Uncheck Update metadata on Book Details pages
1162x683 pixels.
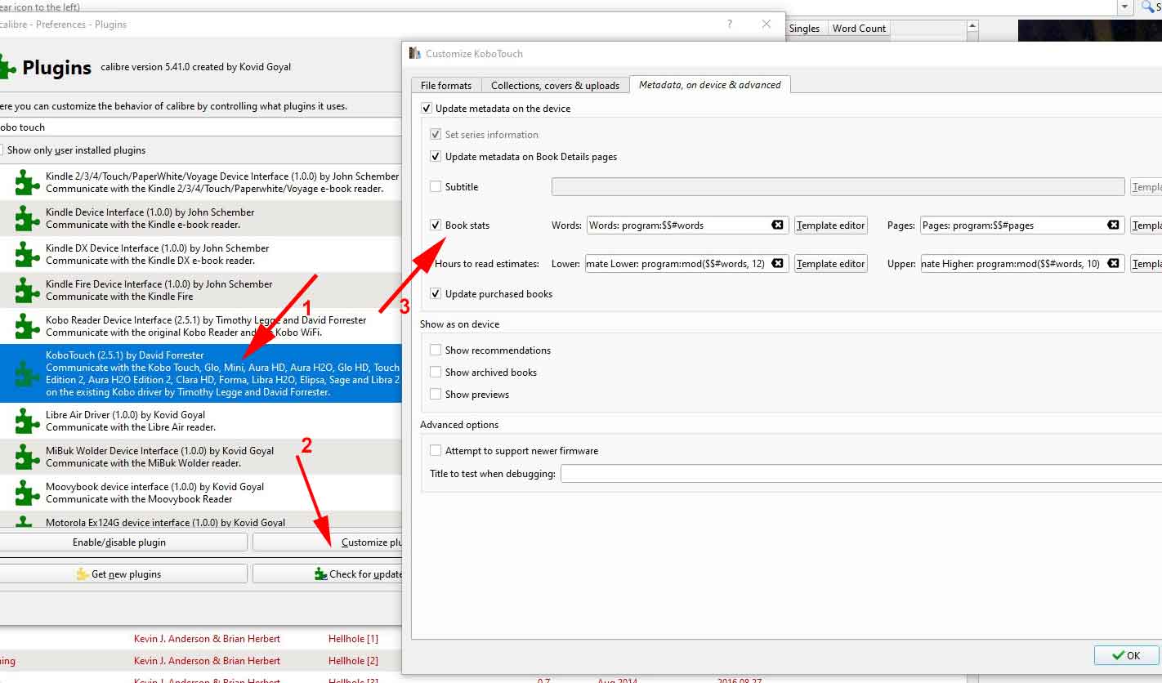pyautogui.click(x=436, y=157)
